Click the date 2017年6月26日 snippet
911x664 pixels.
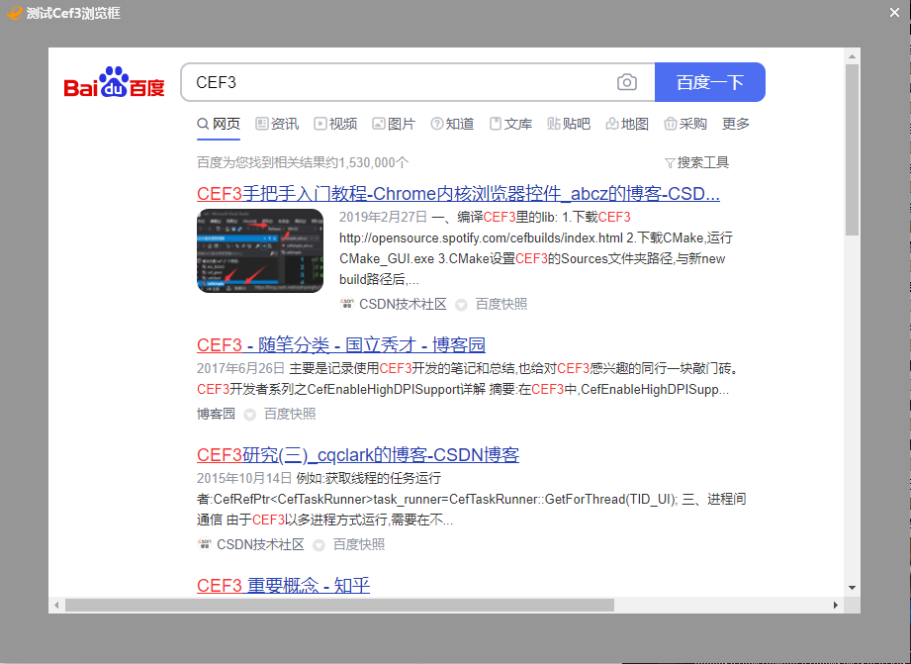coord(241,369)
